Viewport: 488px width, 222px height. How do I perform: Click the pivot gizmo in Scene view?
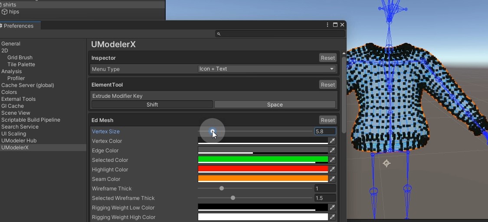pos(386,163)
